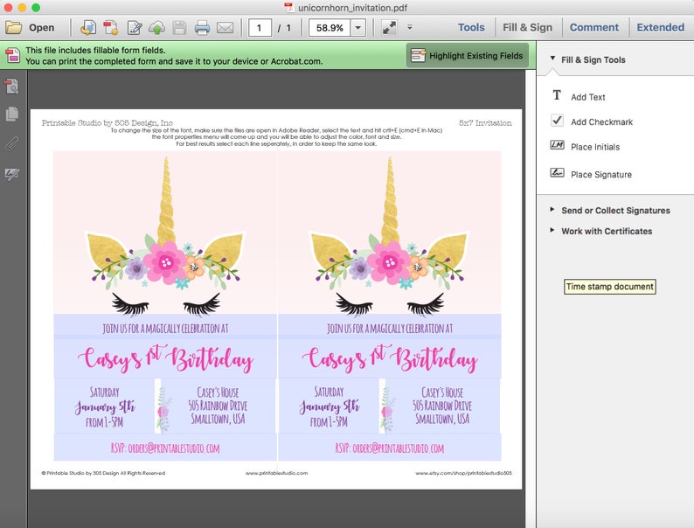The image size is (694, 528).
Task: Click the Create PDF online icon
Action: pos(88,27)
